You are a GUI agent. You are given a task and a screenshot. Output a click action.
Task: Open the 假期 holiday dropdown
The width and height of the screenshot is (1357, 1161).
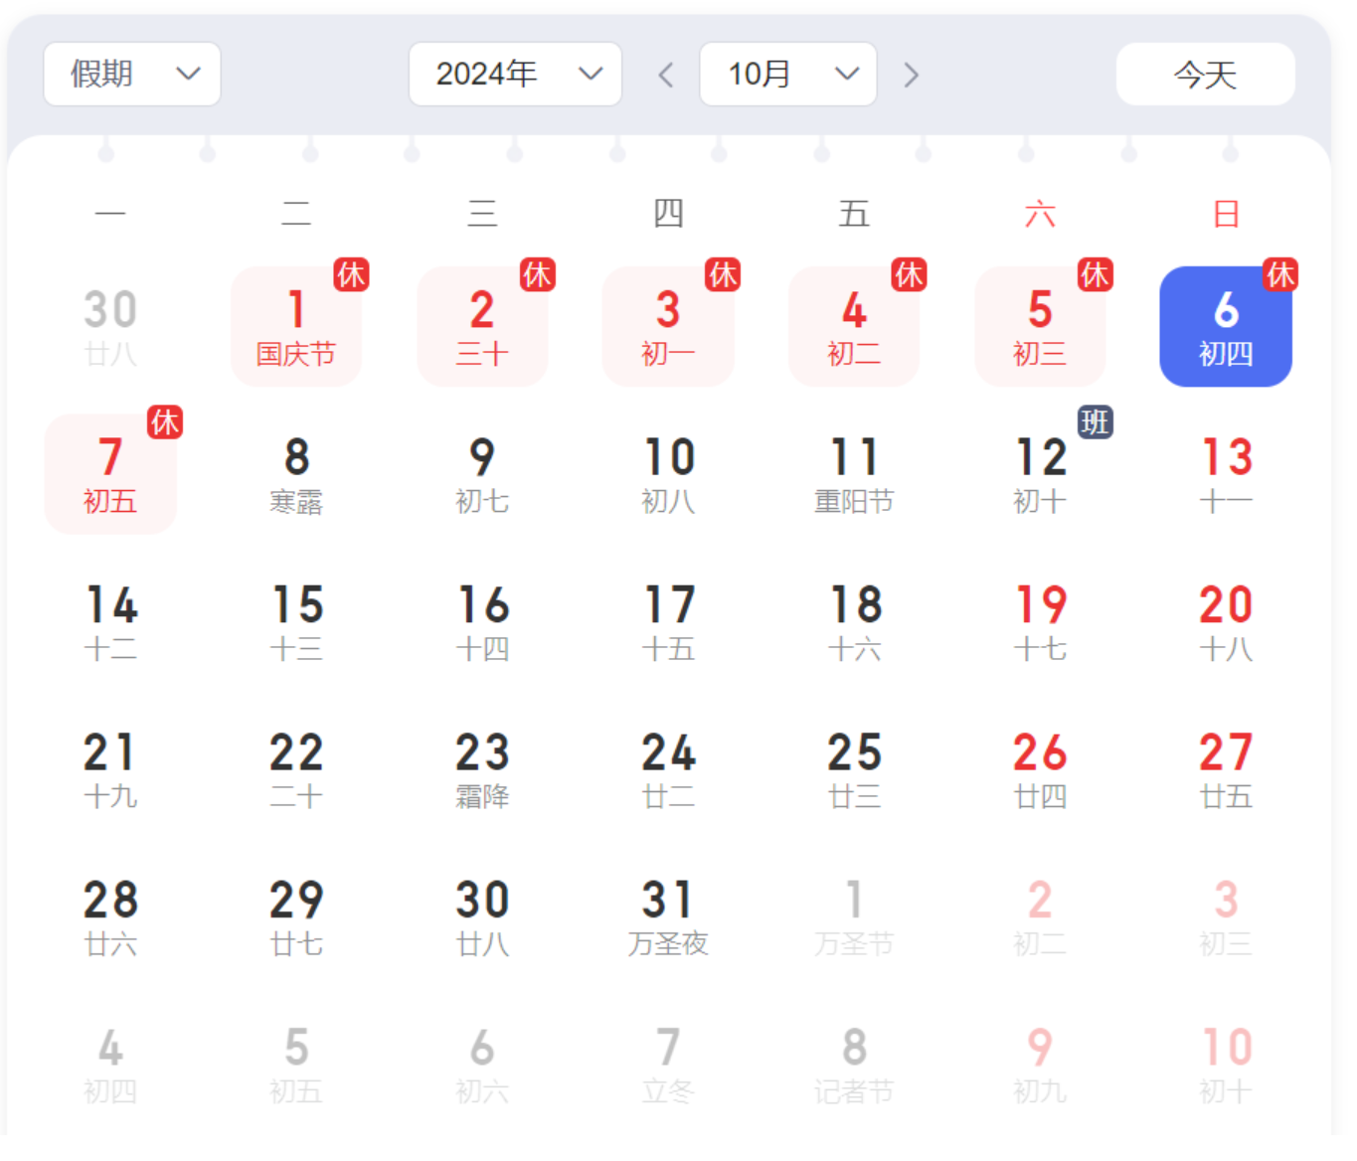pos(132,74)
